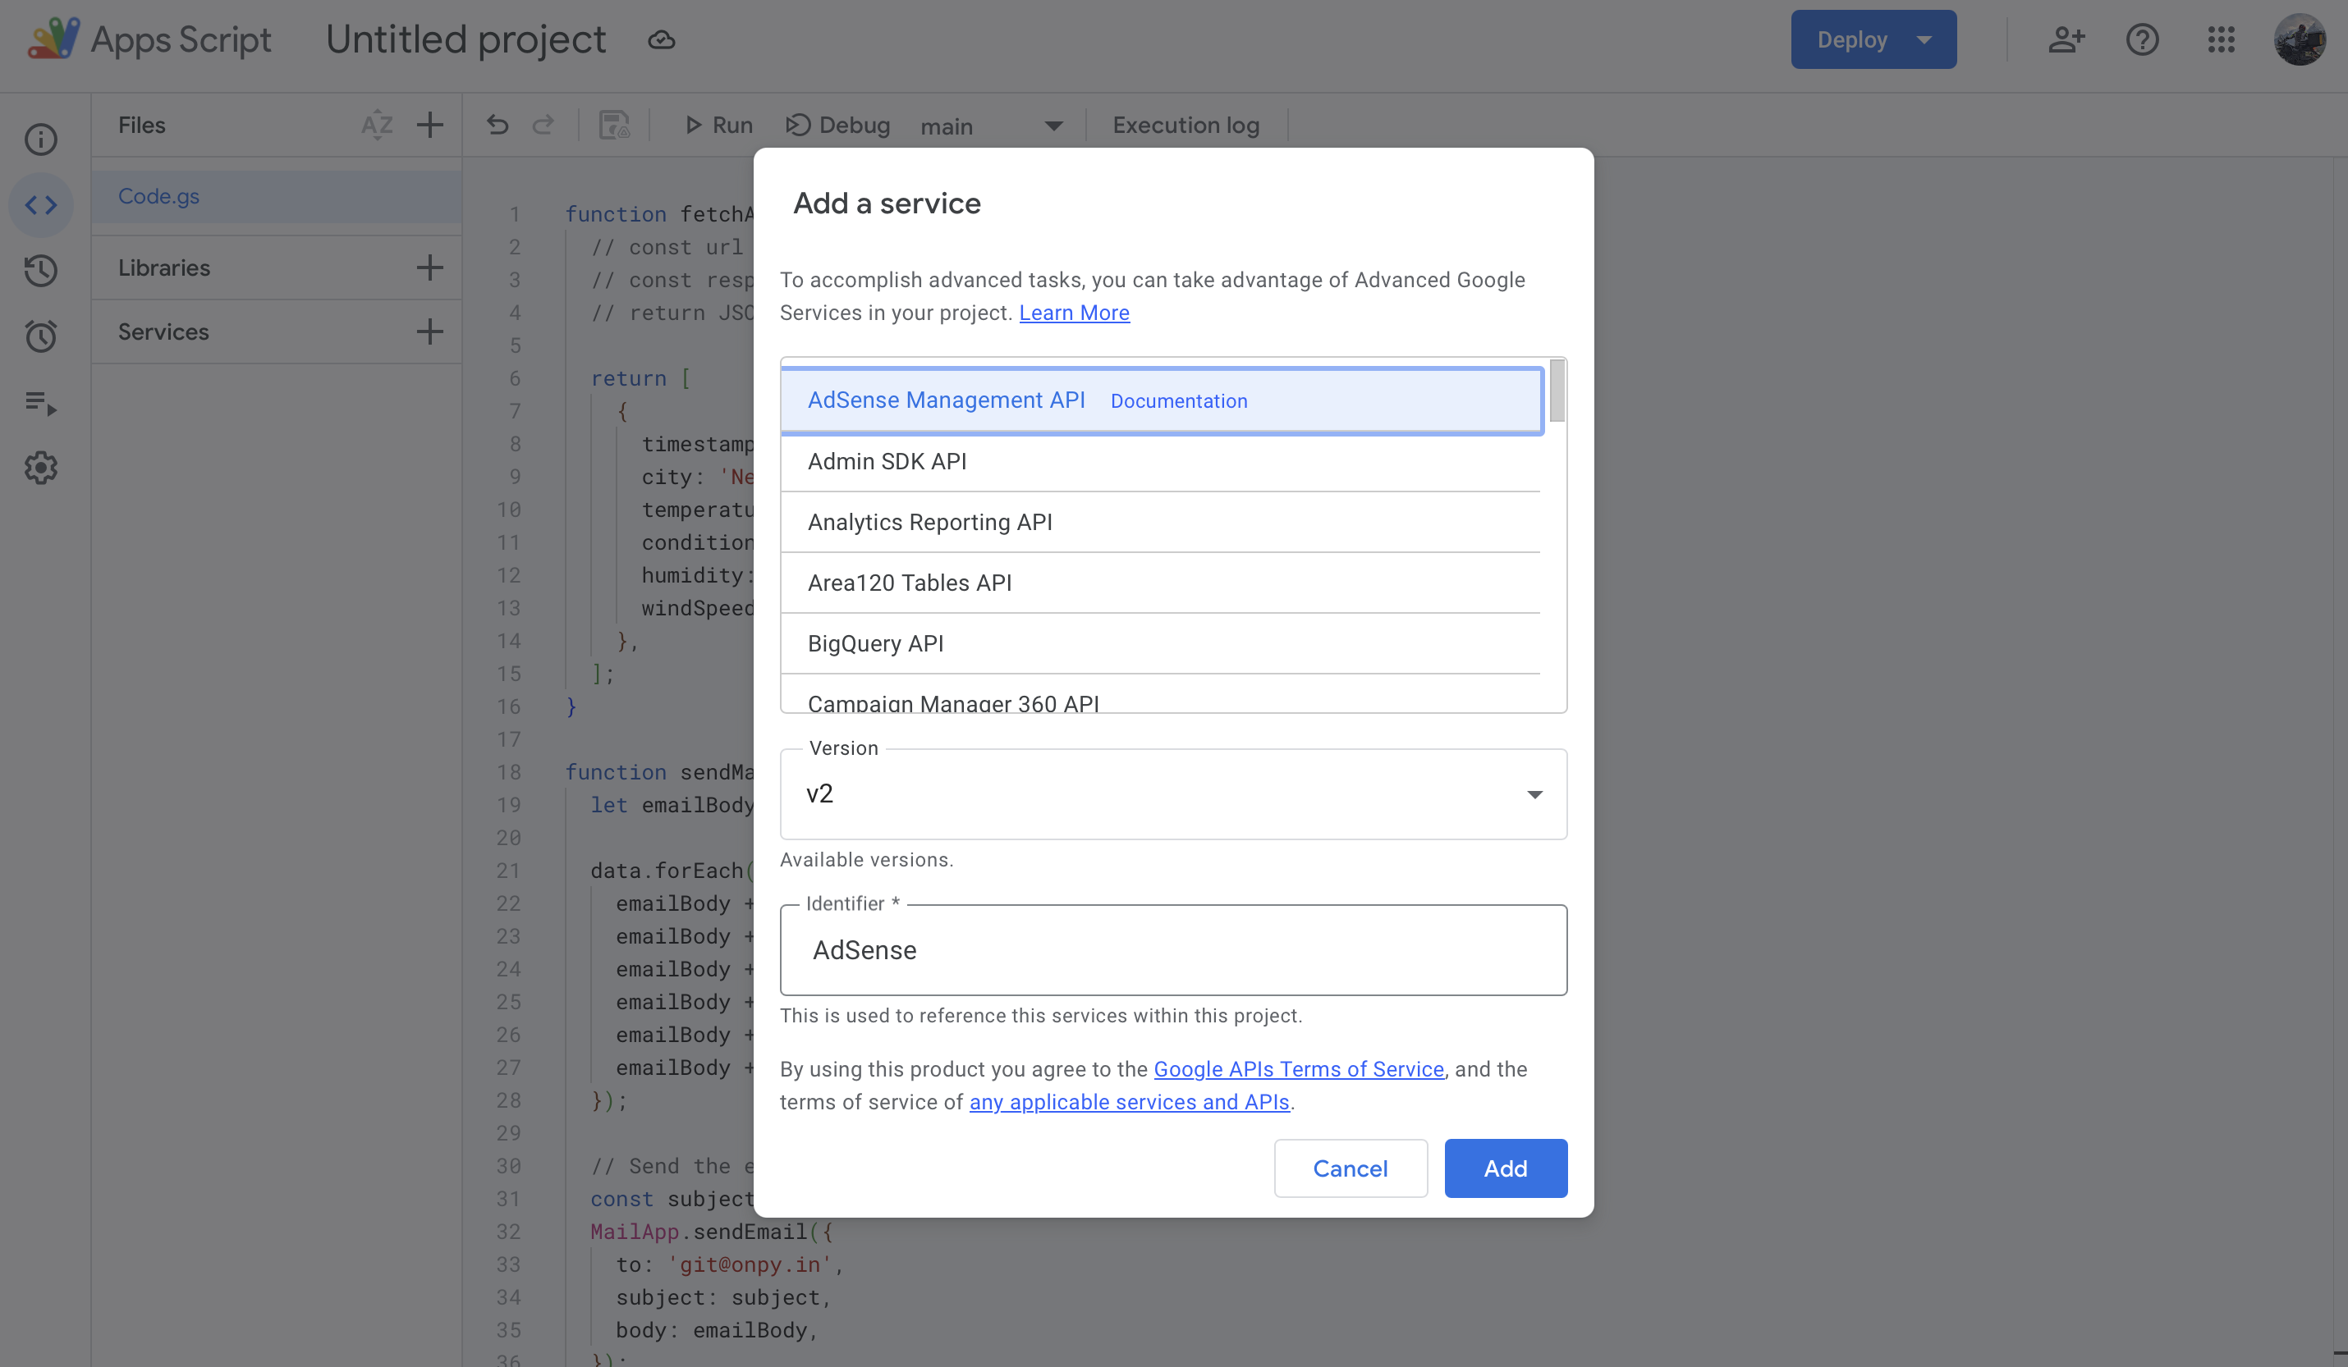The image size is (2348, 1367).
Task: Click the service list scrollbar
Action: (1557, 391)
